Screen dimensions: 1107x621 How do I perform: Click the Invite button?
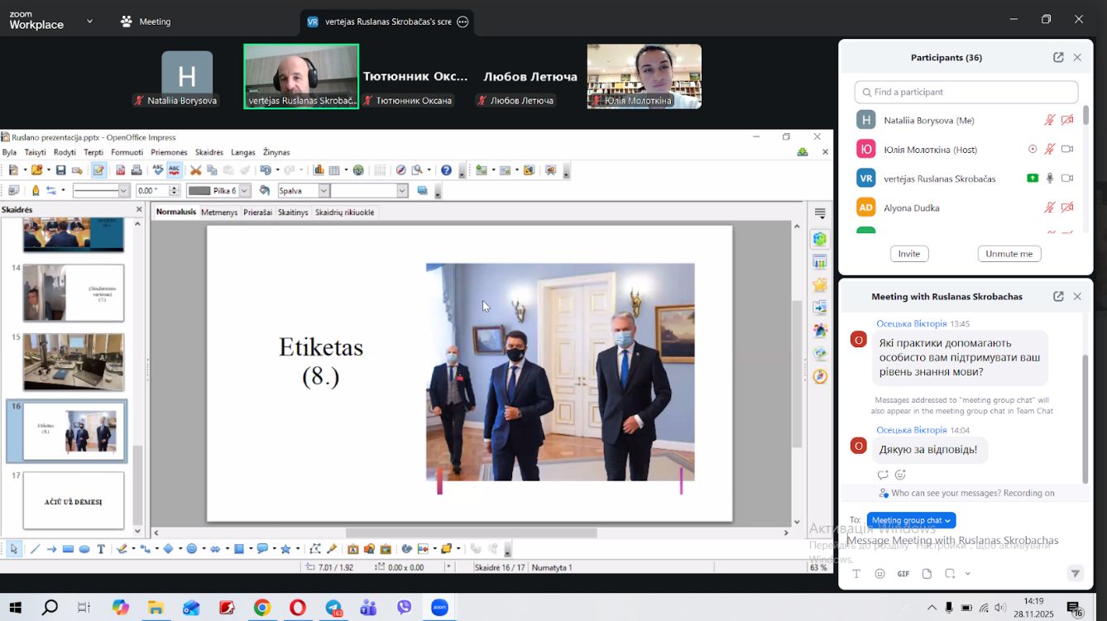click(908, 254)
